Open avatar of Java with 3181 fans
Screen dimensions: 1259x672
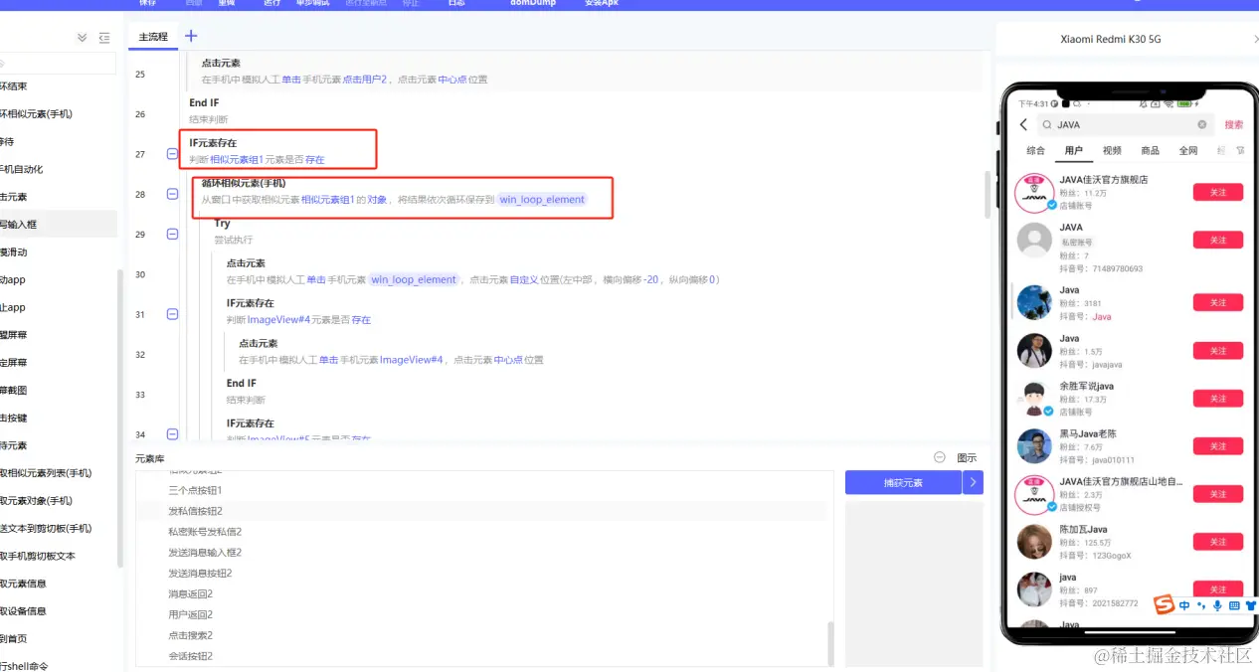pos(1034,302)
